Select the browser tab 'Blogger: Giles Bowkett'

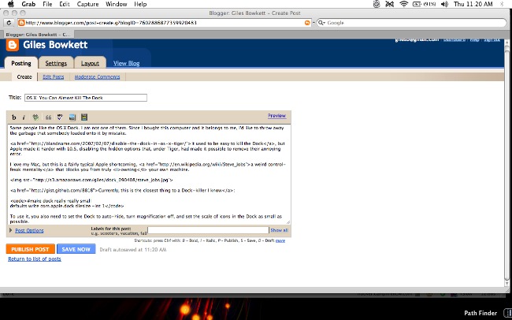[x=39, y=35]
